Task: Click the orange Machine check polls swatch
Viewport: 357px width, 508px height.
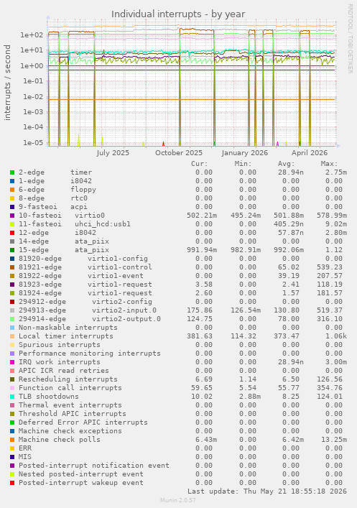Action: tap(12, 440)
